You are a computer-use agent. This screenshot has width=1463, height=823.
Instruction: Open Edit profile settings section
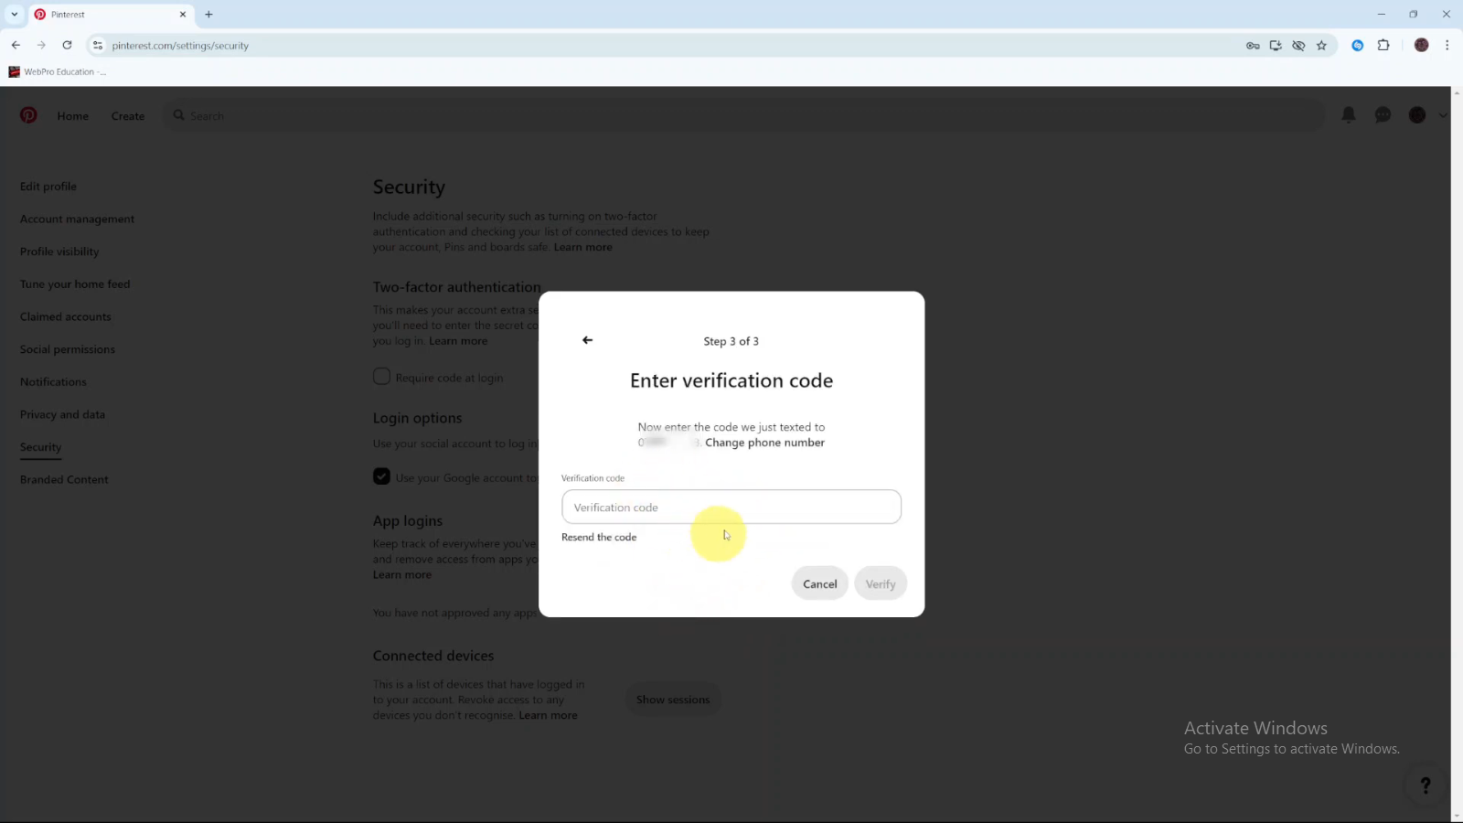point(48,187)
